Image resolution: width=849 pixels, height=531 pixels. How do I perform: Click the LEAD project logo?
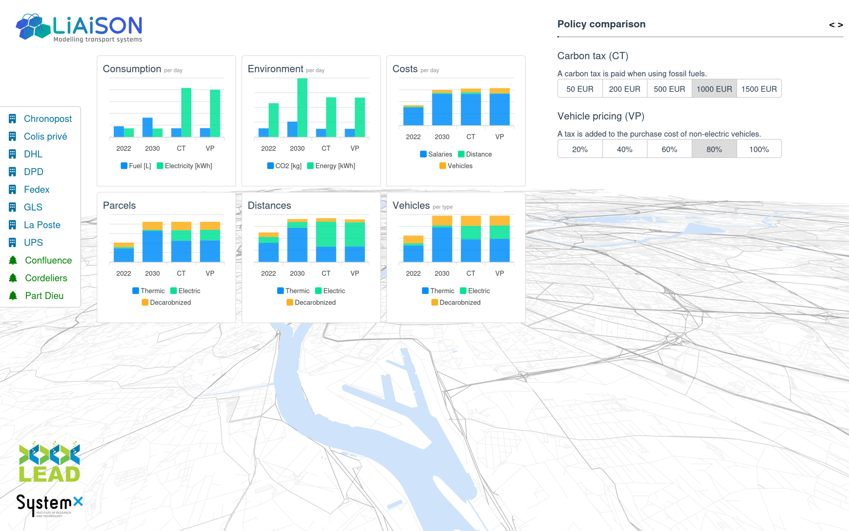click(x=50, y=462)
